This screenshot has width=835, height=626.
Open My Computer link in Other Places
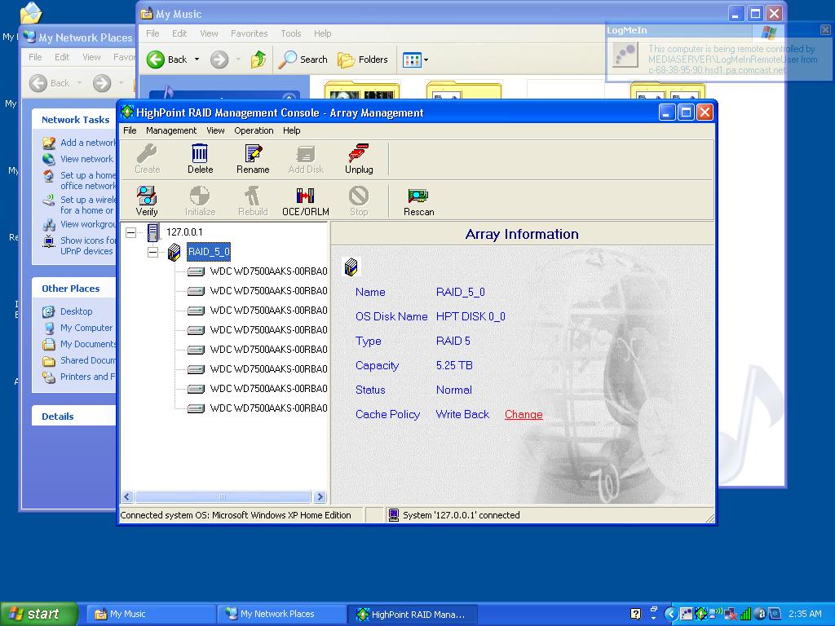point(86,328)
